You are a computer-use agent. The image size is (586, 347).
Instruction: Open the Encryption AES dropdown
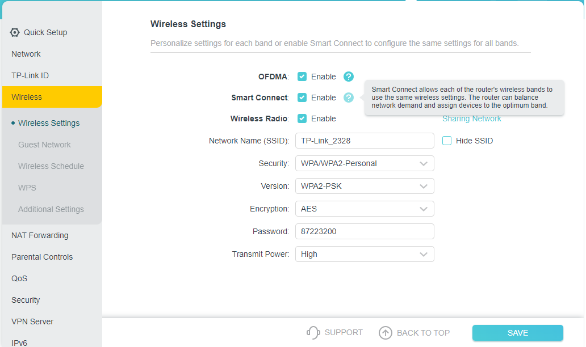coord(365,209)
